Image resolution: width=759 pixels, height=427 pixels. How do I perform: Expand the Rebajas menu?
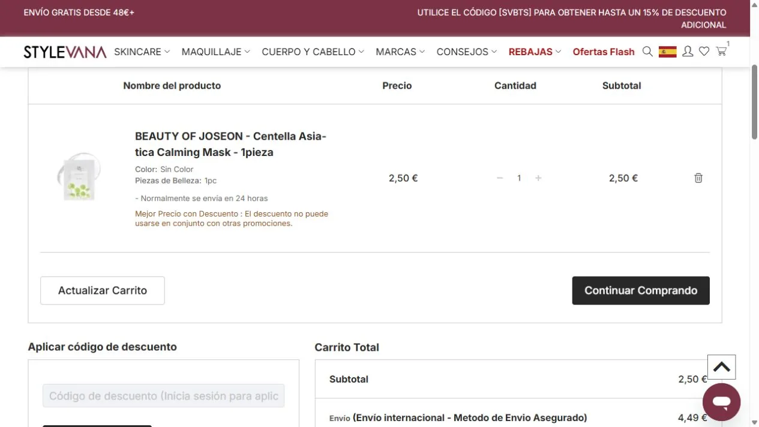535,52
